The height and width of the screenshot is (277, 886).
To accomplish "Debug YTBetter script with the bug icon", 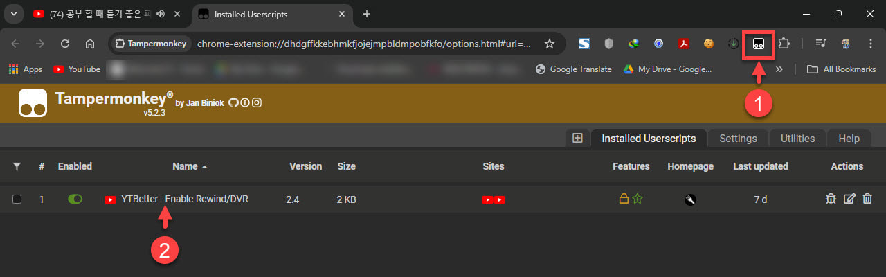I will (831, 199).
